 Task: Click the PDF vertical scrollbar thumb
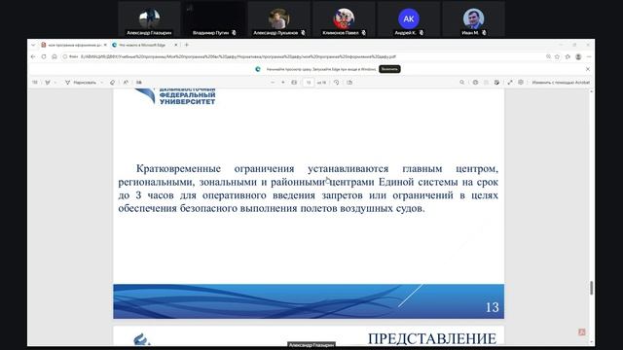591,288
